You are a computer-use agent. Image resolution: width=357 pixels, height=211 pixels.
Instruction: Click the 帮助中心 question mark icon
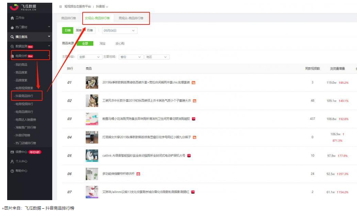coord(12,171)
